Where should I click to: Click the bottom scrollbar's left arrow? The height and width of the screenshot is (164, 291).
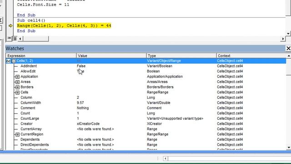pyautogui.click(x=166, y=159)
